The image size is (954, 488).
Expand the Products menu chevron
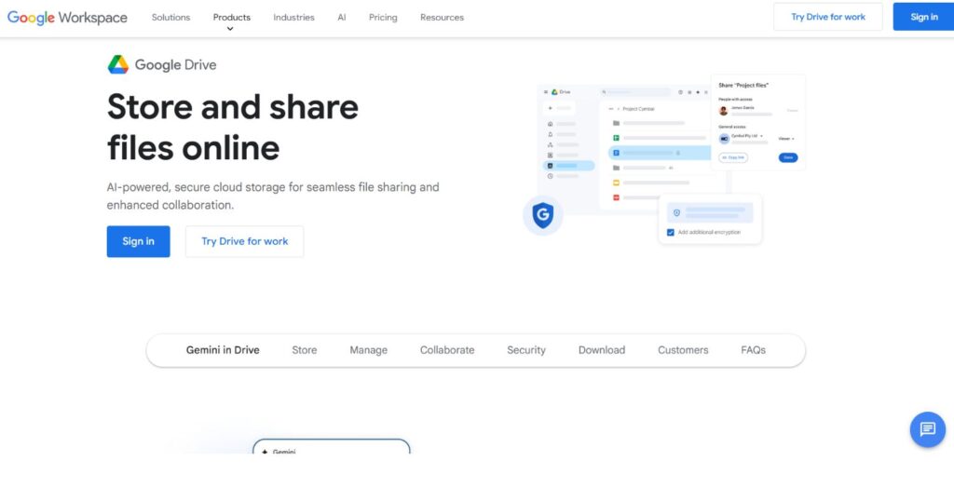coord(230,29)
